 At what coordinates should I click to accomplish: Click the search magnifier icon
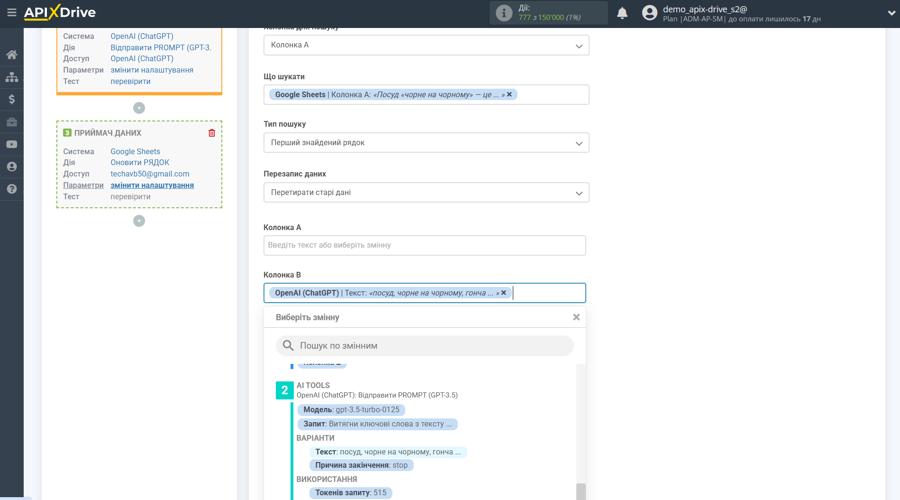click(288, 345)
